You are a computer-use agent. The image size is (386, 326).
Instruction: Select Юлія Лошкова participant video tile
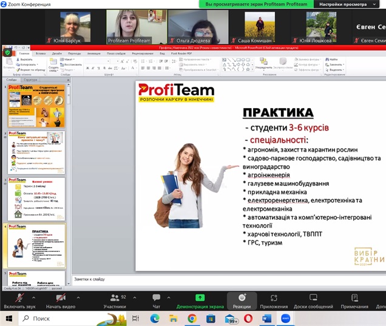click(x=321, y=27)
